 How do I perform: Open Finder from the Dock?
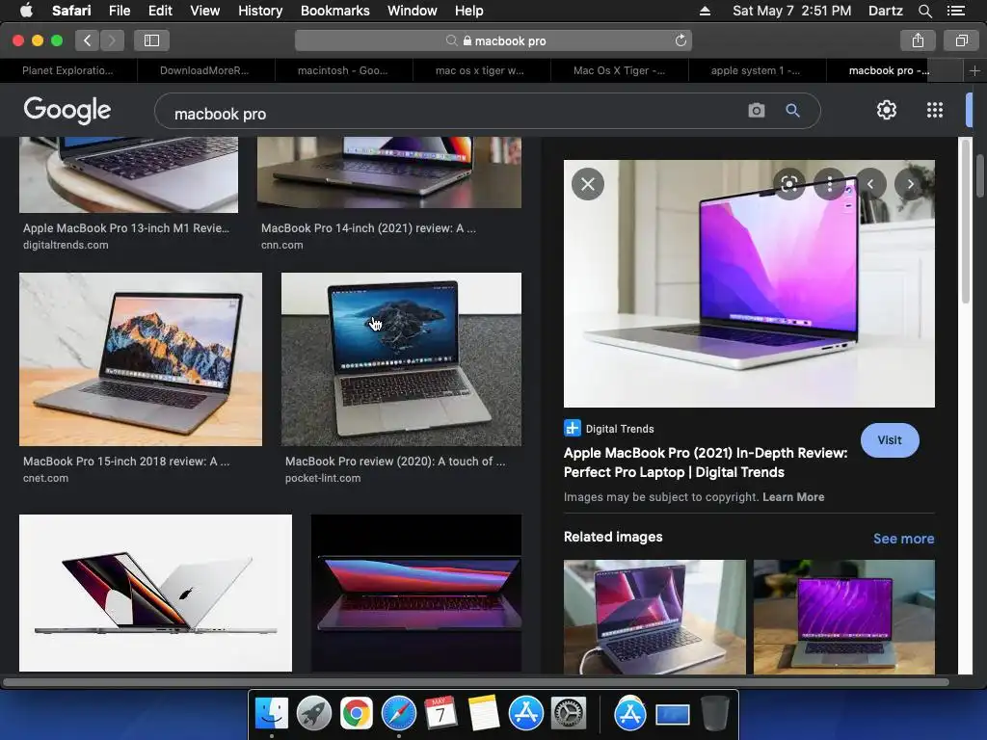click(271, 714)
